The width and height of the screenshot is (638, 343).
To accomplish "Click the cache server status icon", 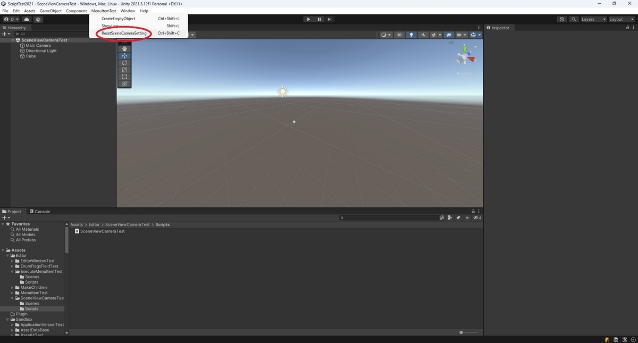I will (616, 339).
